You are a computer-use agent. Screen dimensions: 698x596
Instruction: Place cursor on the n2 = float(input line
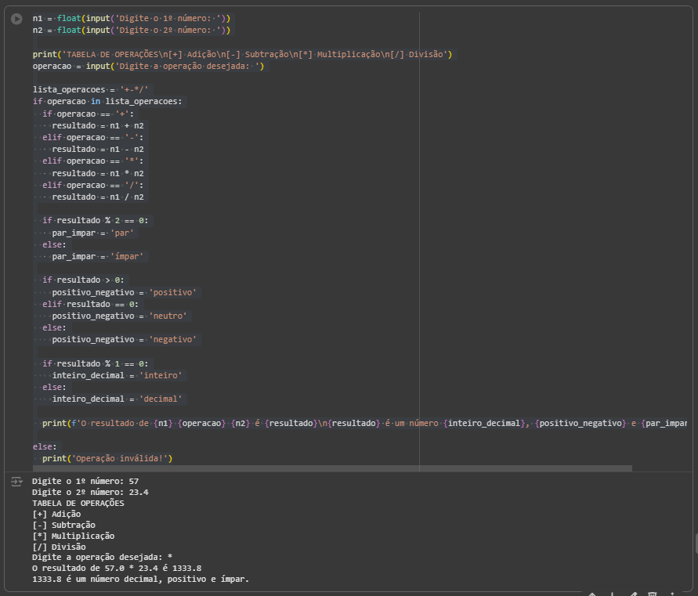coord(132,31)
